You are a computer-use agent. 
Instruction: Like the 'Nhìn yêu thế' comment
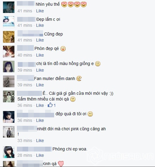coord(40,11)
